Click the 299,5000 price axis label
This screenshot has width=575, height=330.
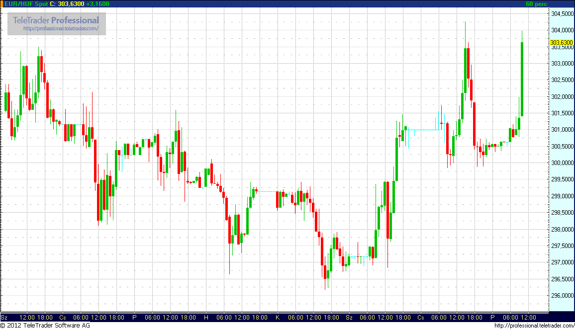tap(562, 179)
